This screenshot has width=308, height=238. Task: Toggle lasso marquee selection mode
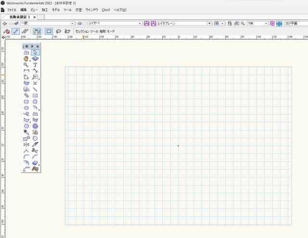(x=58, y=31)
